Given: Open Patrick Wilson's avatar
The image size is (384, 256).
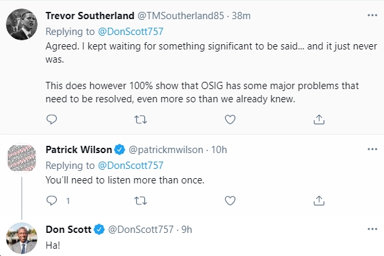Looking at the screenshot, I should coord(22,158).
